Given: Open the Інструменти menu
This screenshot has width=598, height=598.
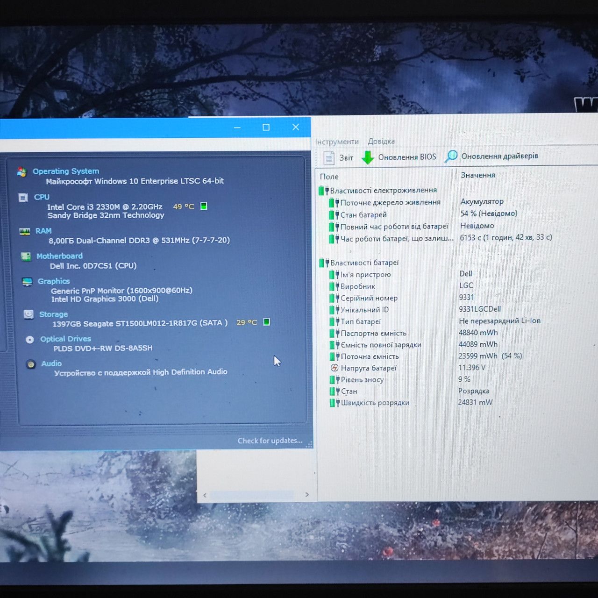Looking at the screenshot, I should [x=337, y=142].
